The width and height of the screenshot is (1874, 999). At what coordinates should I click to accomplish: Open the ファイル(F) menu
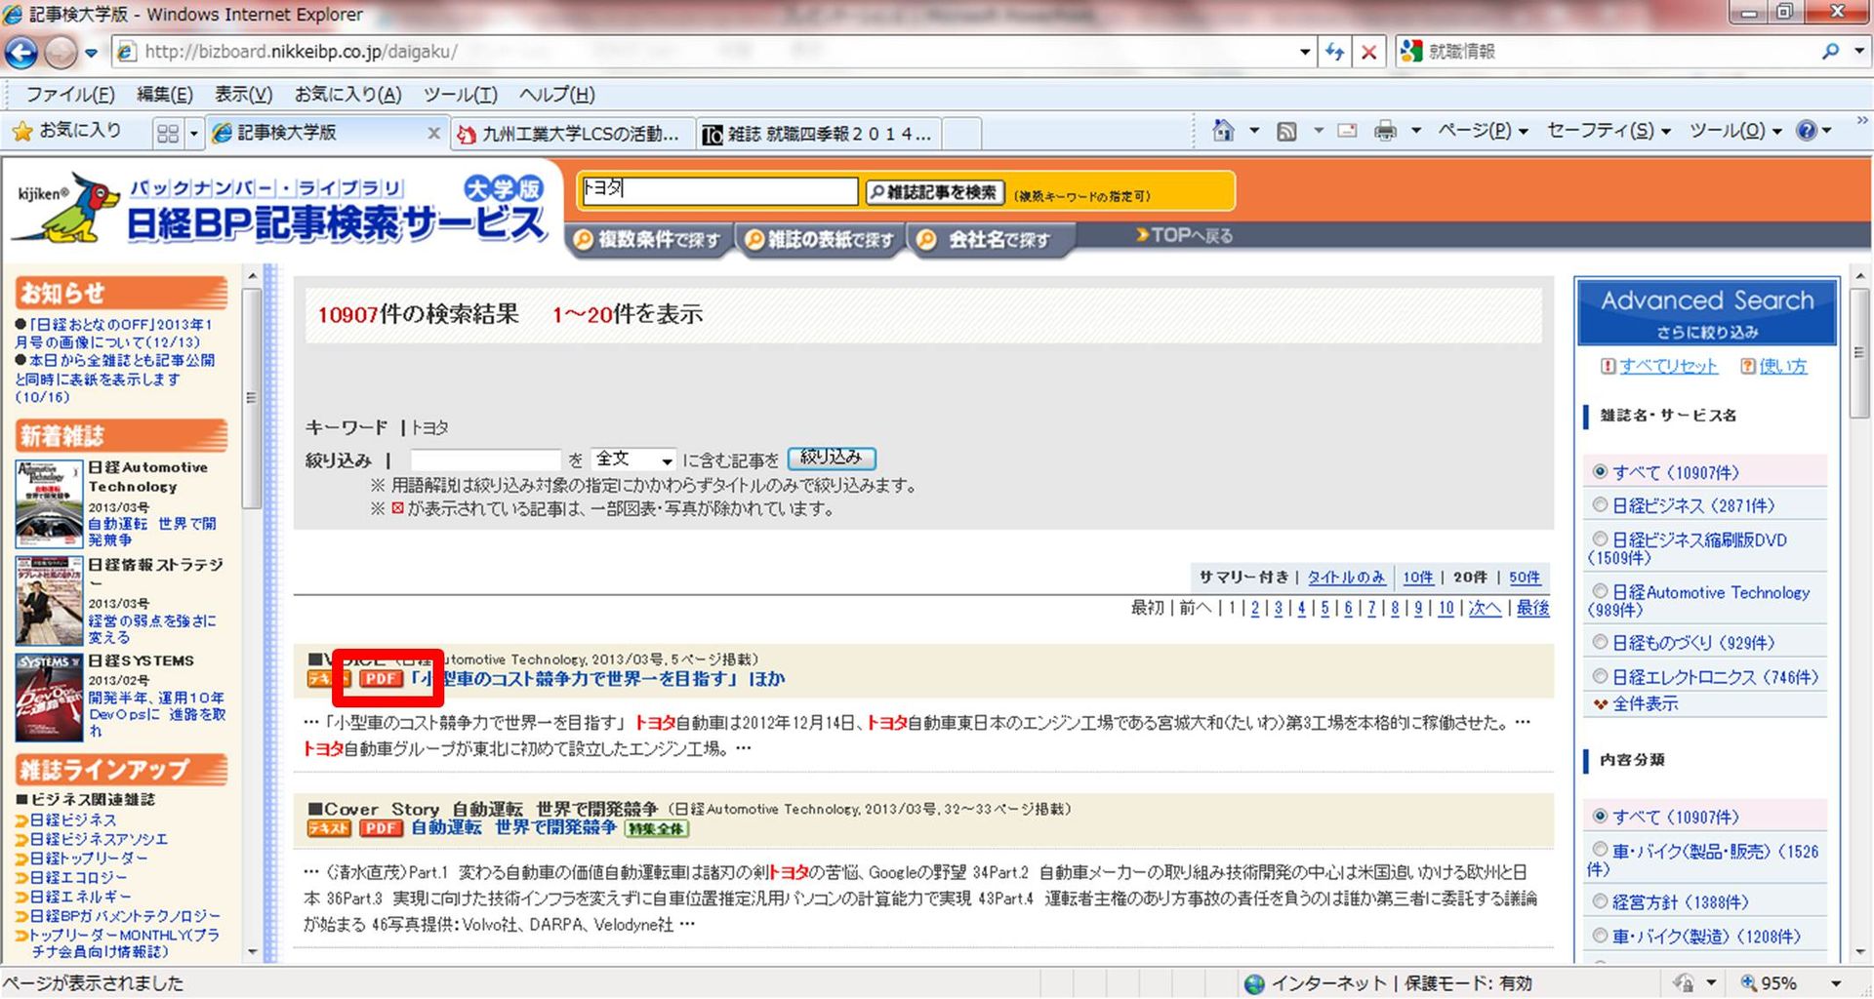tap(70, 95)
